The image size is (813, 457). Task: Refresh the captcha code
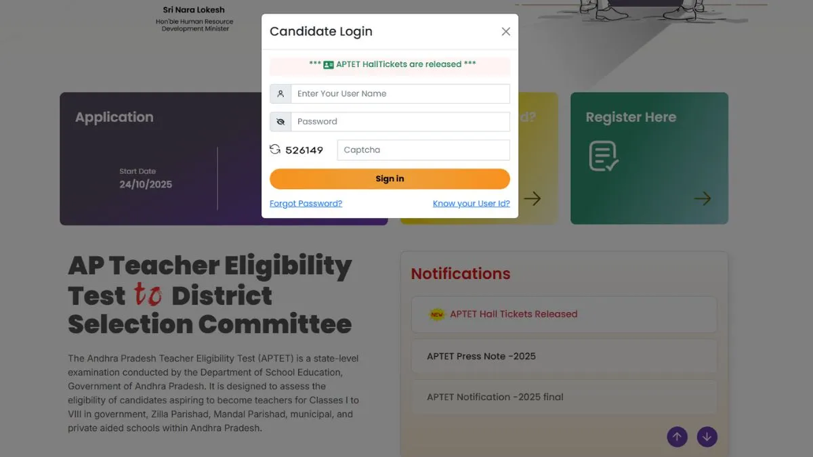[274, 150]
